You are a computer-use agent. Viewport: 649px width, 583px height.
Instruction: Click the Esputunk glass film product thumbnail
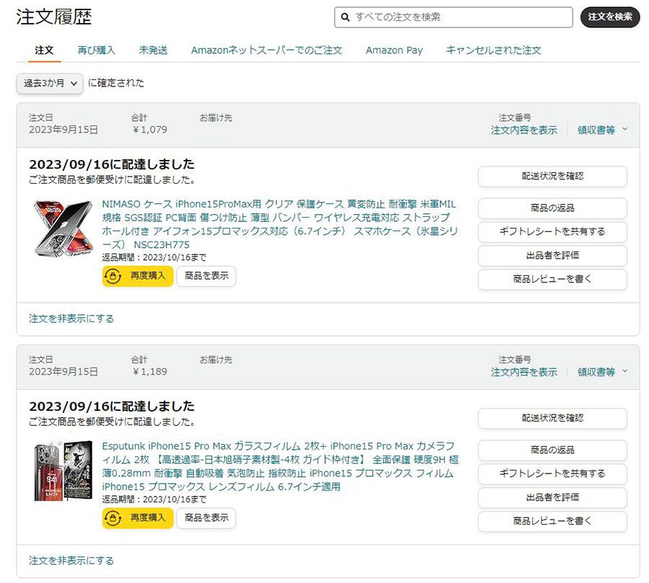[x=63, y=471]
